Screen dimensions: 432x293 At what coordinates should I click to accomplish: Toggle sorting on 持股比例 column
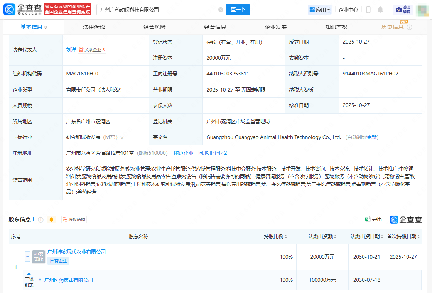(x=285, y=236)
